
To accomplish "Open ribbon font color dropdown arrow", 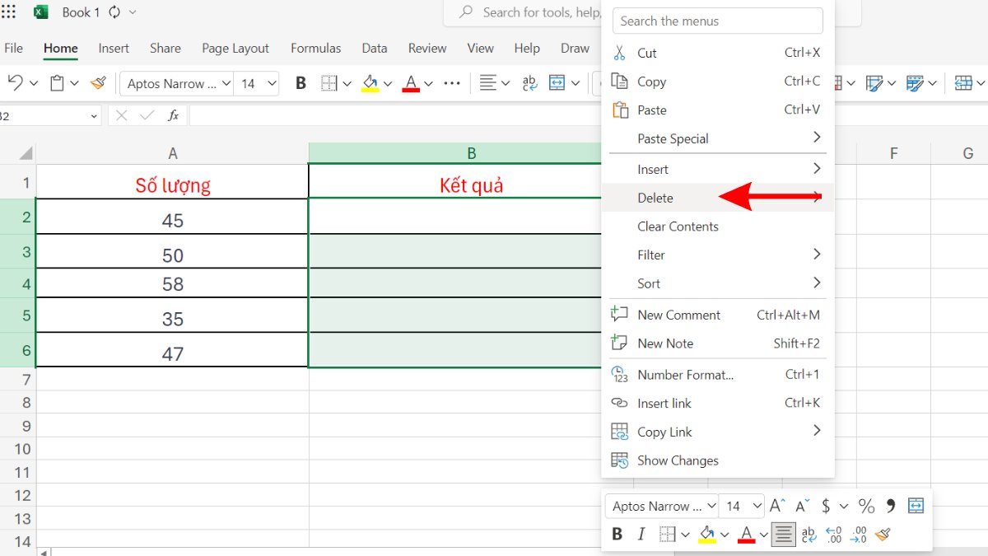I will click(428, 83).
